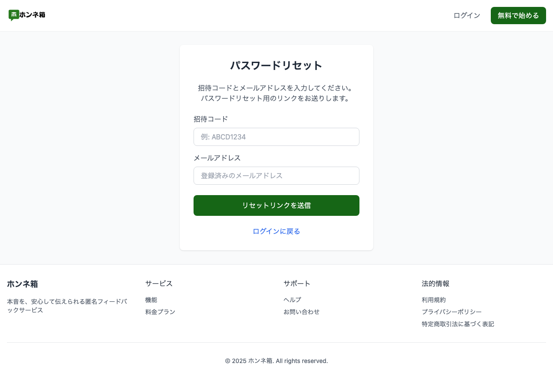Click the メールアドレス input field
This screenshot has width=553, height=379.
pos(276,176)
